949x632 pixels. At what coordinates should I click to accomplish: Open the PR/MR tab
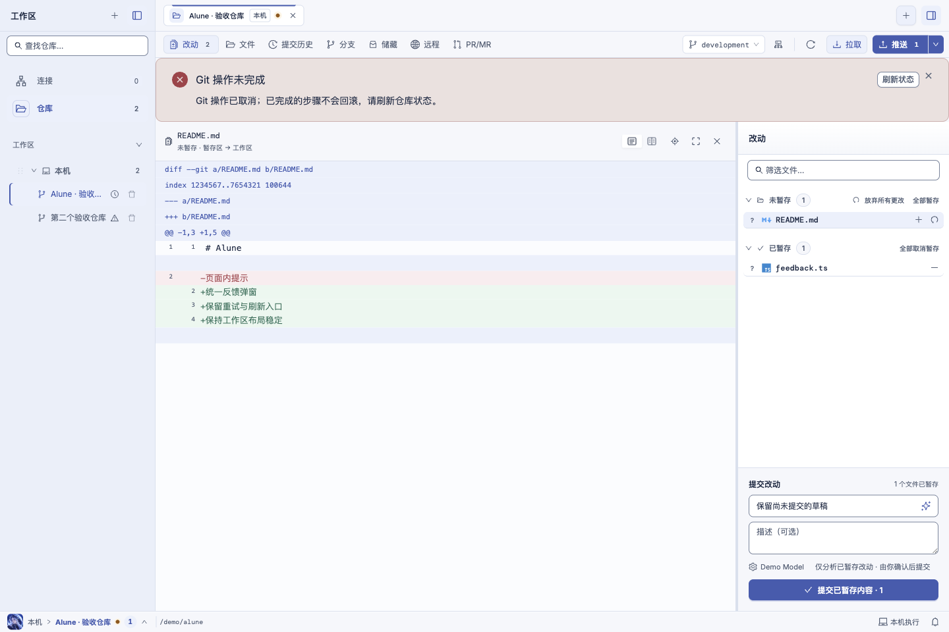point(472,45)
